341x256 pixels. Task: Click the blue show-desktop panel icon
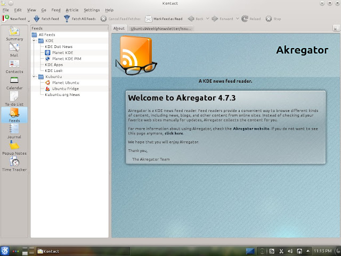[250, 251]
